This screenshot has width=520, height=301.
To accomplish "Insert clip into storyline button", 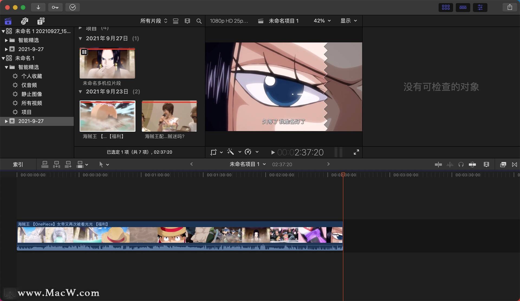I will [x=56, y=164].
